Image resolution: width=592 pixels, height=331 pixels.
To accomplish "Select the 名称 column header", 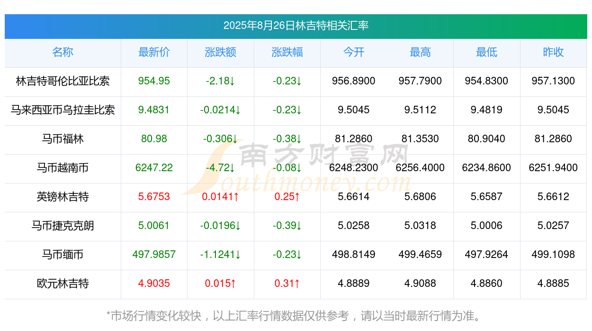I will point(63,52).
